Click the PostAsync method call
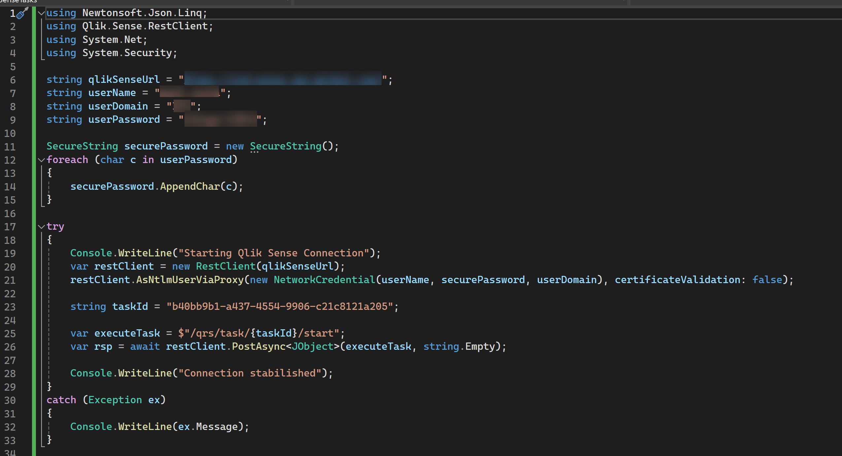The height and width of the screenshot is (456, 842). [x=258, y=346]
